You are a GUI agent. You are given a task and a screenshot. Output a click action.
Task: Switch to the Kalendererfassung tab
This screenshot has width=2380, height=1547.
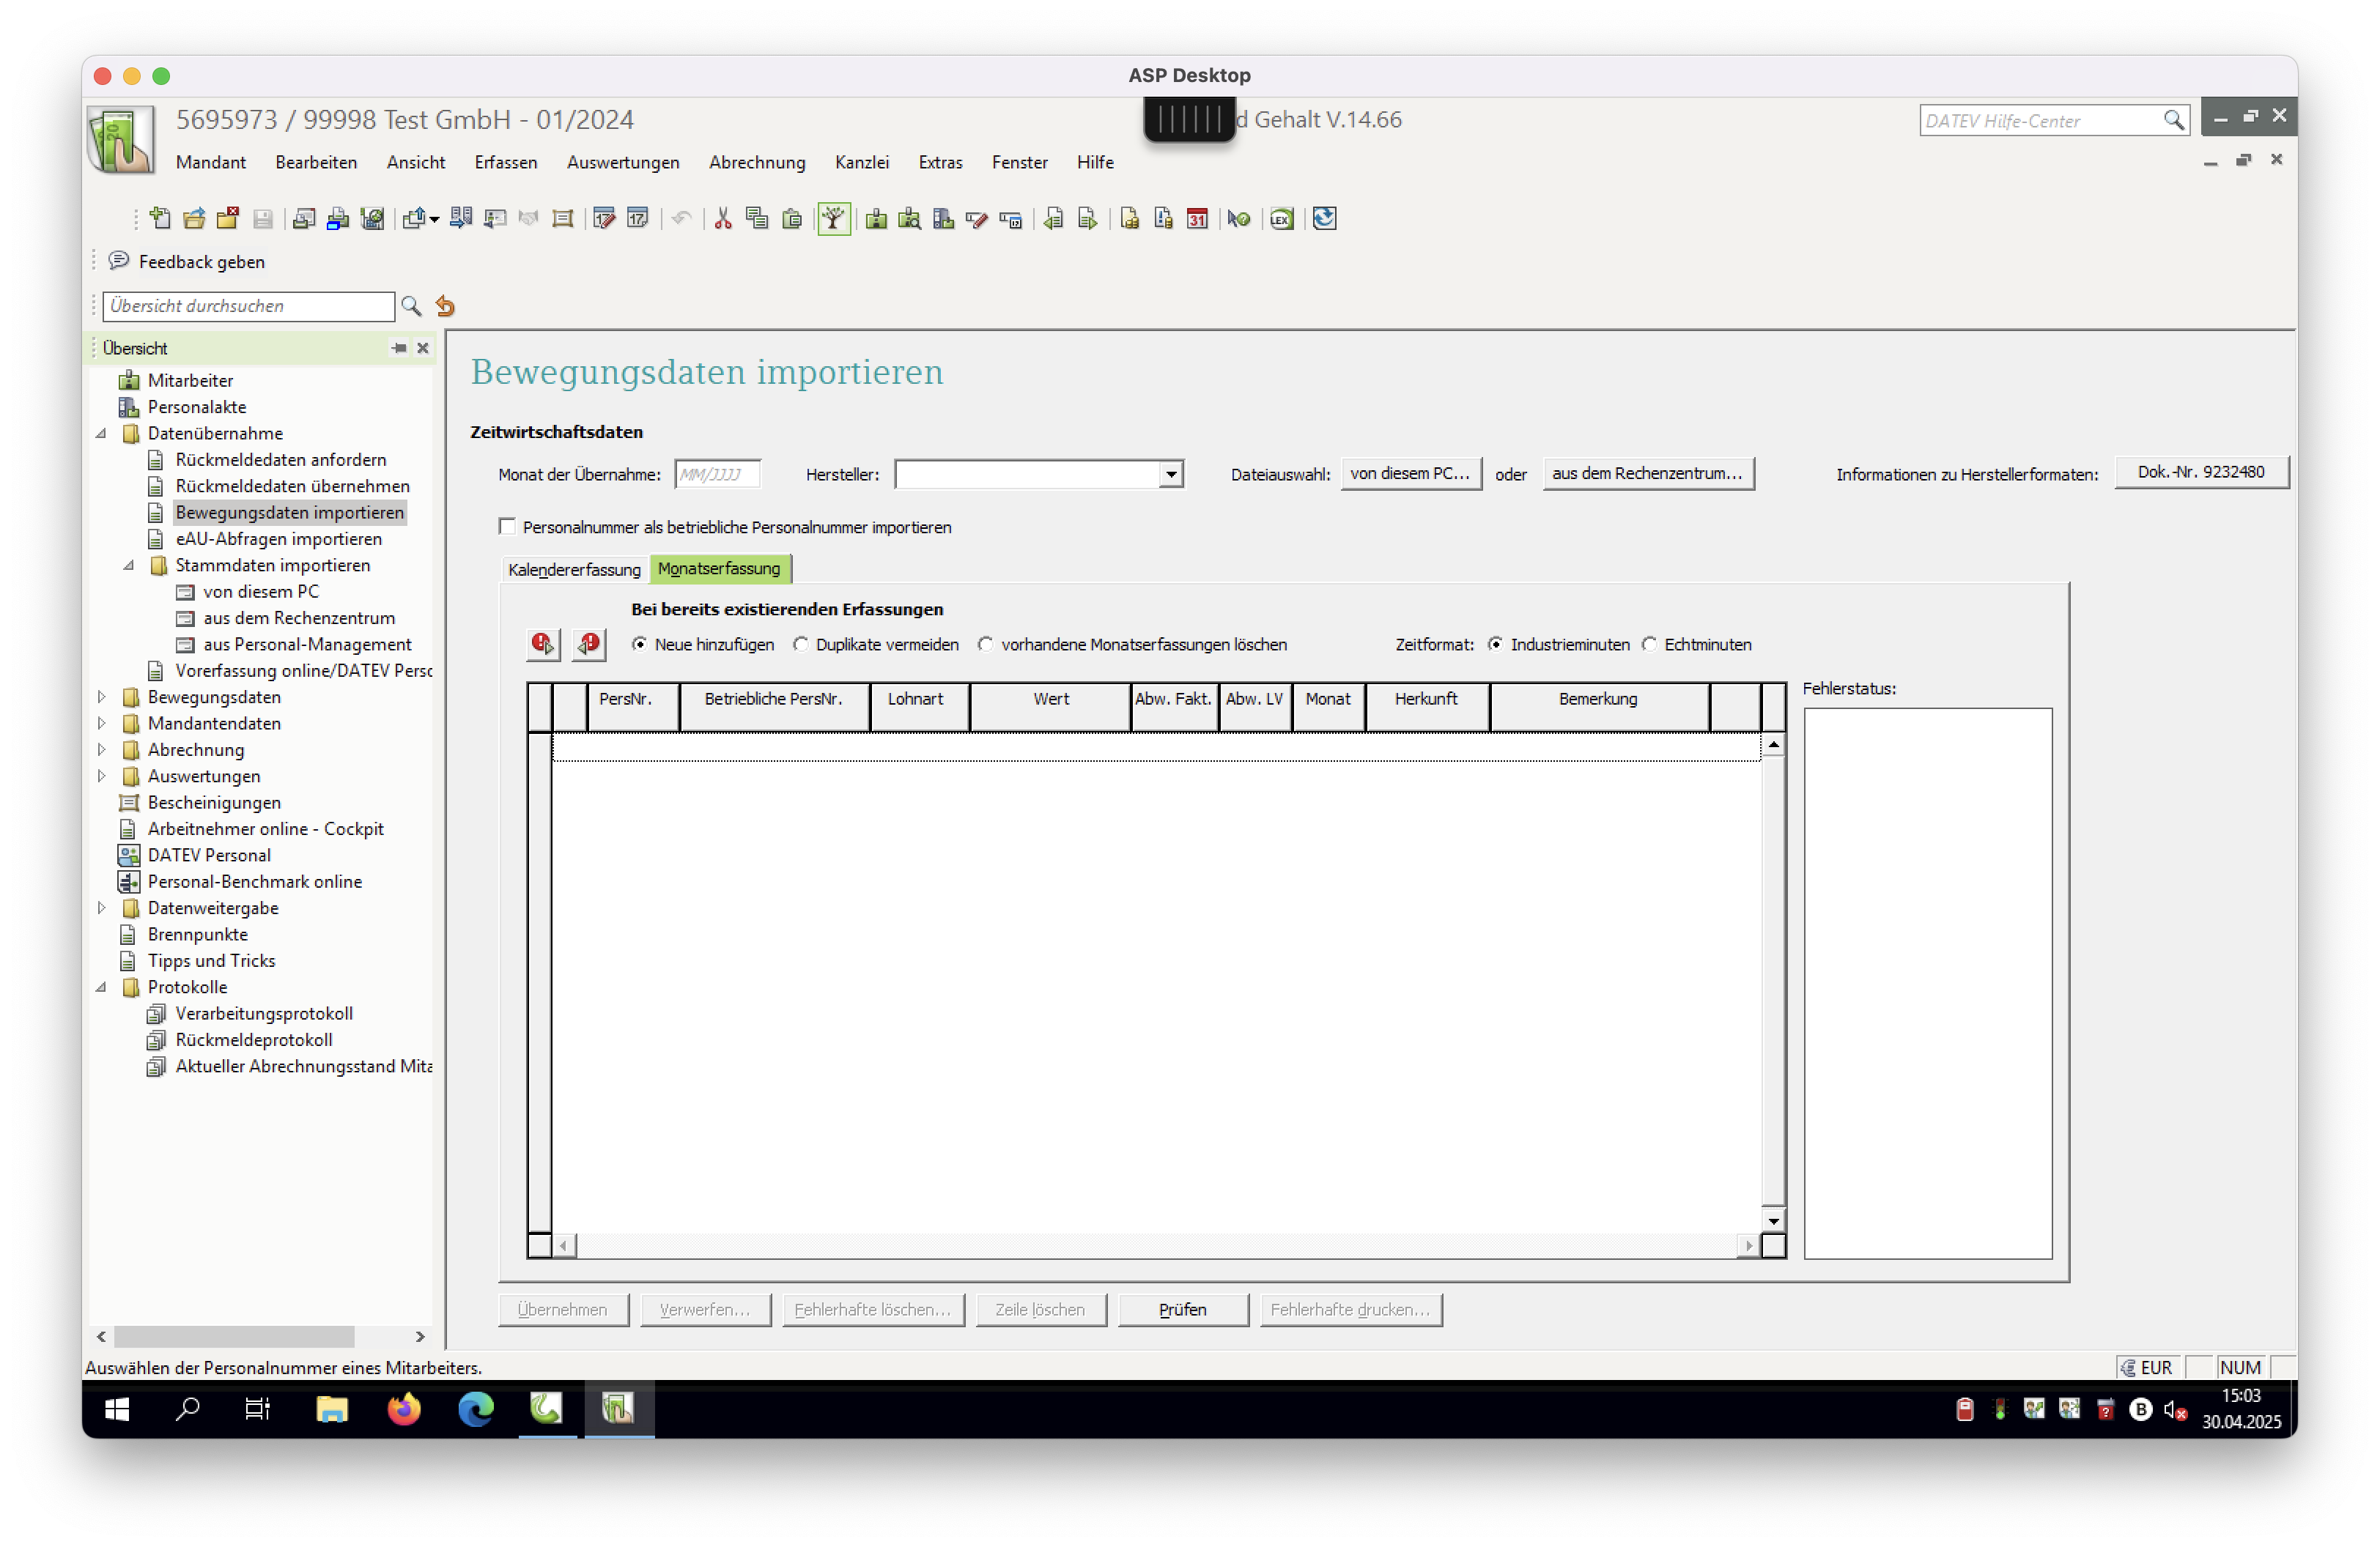[x=574, y=570]
